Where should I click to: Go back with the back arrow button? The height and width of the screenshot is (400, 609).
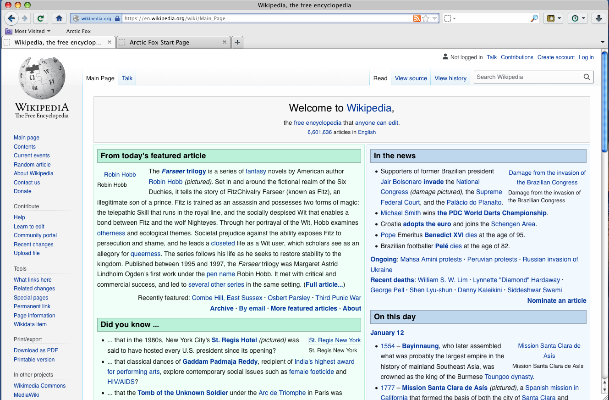tap(11, 18)
